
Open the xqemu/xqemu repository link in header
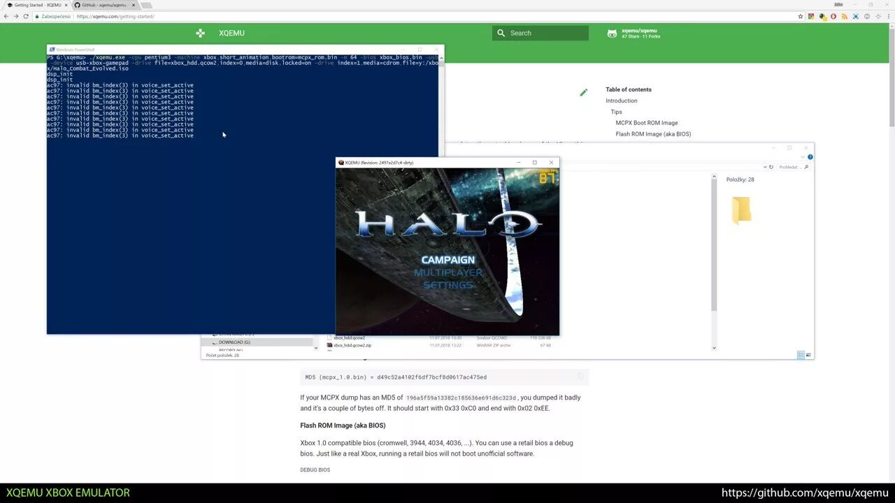pyautogui.click(x=640, y=33)
